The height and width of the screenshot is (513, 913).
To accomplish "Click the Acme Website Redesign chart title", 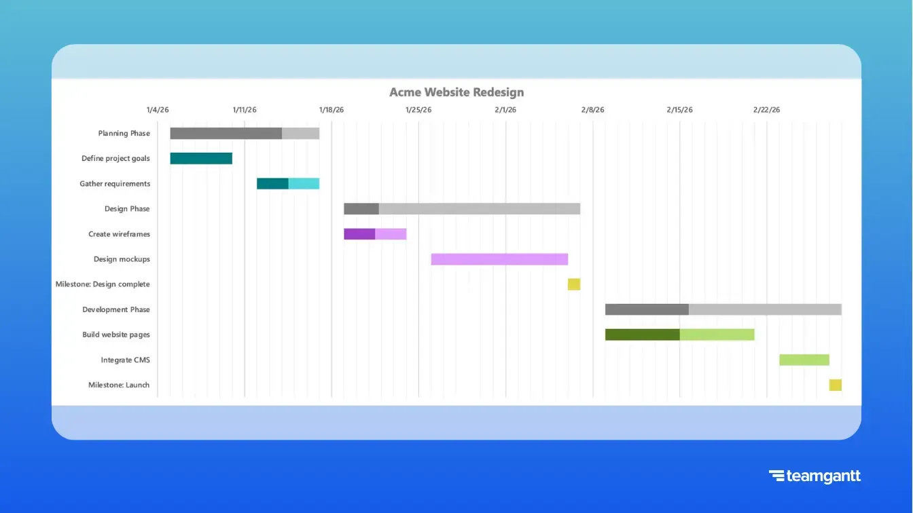I will pos(456,92).
